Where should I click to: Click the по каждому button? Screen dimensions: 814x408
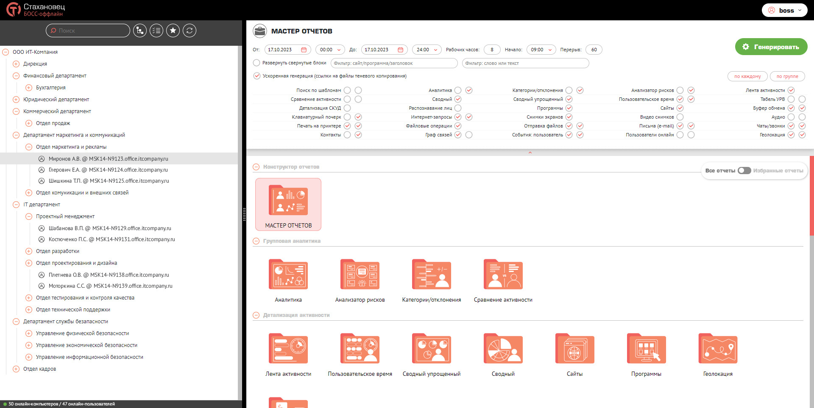[x=747, y=76]
